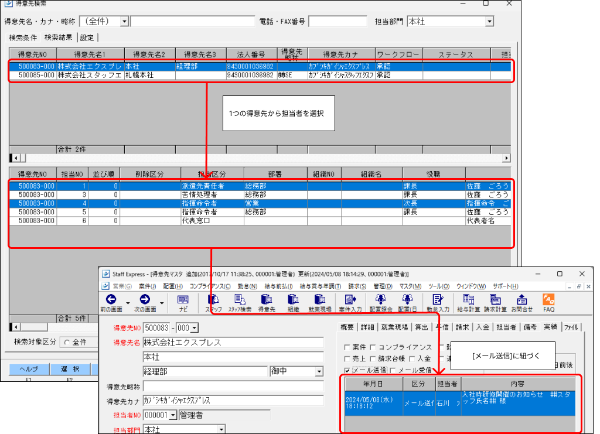Tick the 案件 checkbox
Viewport: 600px width, 434px height.
(347, 347)
